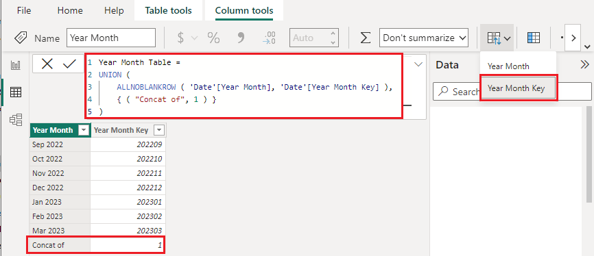Select the Nov 2022 cell
Image resolution: width=594 pixels, height=256 pixels.
[x=60, y=173]
